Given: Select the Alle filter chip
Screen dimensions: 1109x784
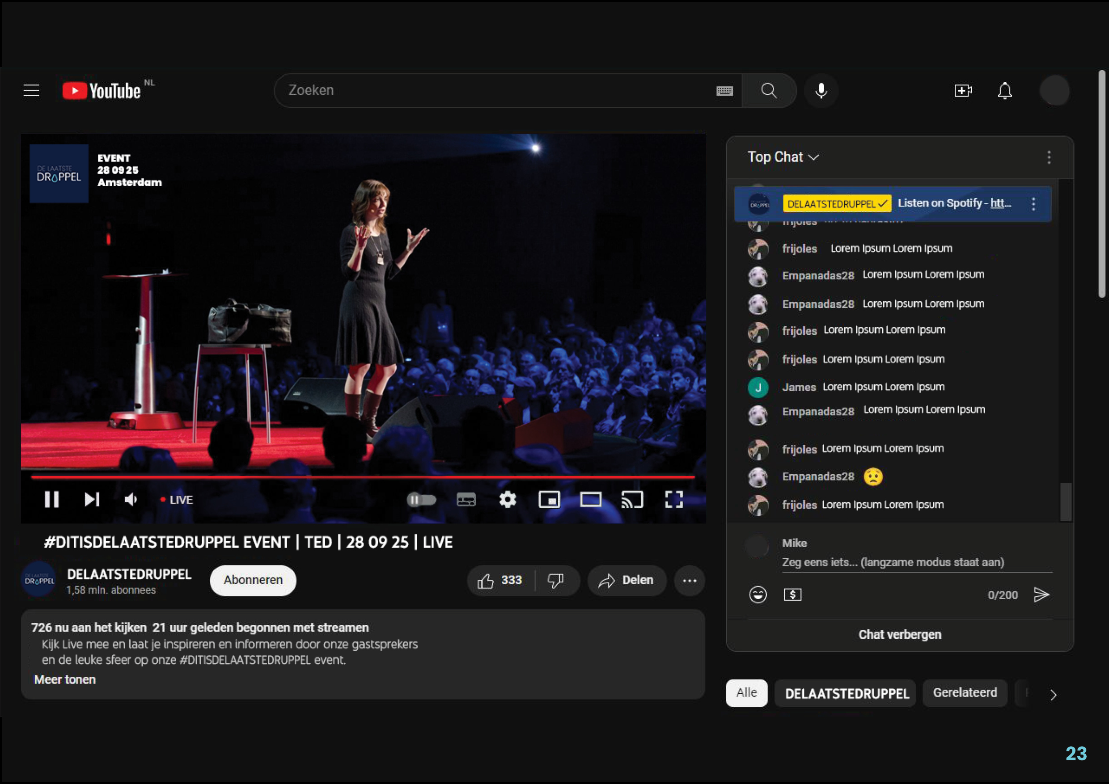Looking at the screenshot, I should (x=746, y=693).
